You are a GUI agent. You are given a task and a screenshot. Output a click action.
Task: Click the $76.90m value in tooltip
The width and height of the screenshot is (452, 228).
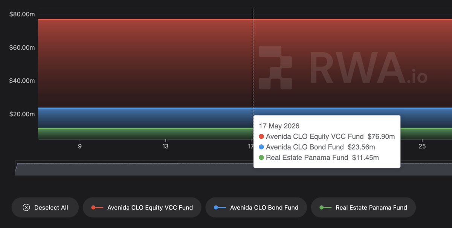tap(381, 136)
